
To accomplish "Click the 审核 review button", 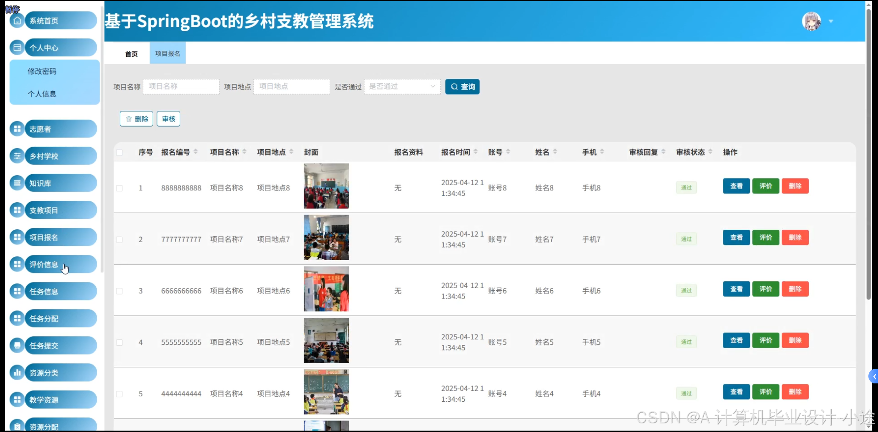I will pos(168,119).
